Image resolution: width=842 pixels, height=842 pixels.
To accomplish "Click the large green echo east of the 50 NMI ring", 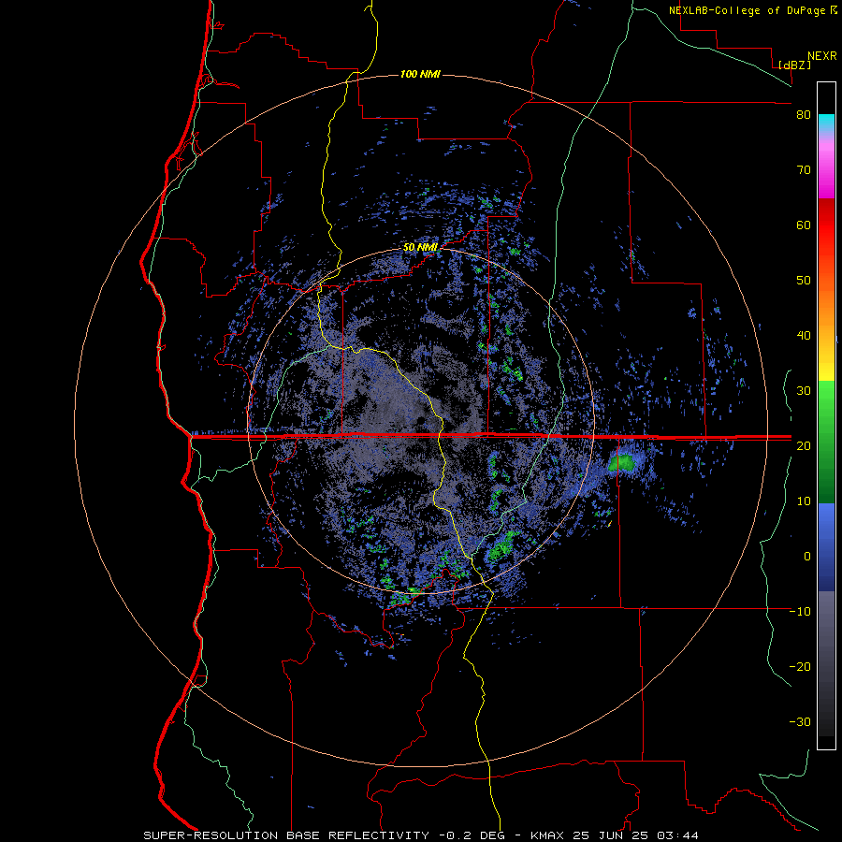I will (x=623, y=462).
